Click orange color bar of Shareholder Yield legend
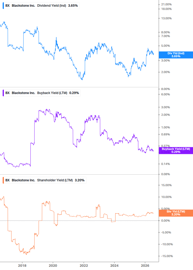Screen dimensions: 193x270 click(3, 180)
